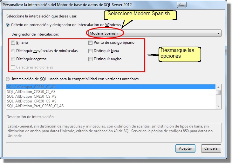232x164 pixels.
Task: Select the SQL collation compatibility radio button
Action: (x=8, y=79)
